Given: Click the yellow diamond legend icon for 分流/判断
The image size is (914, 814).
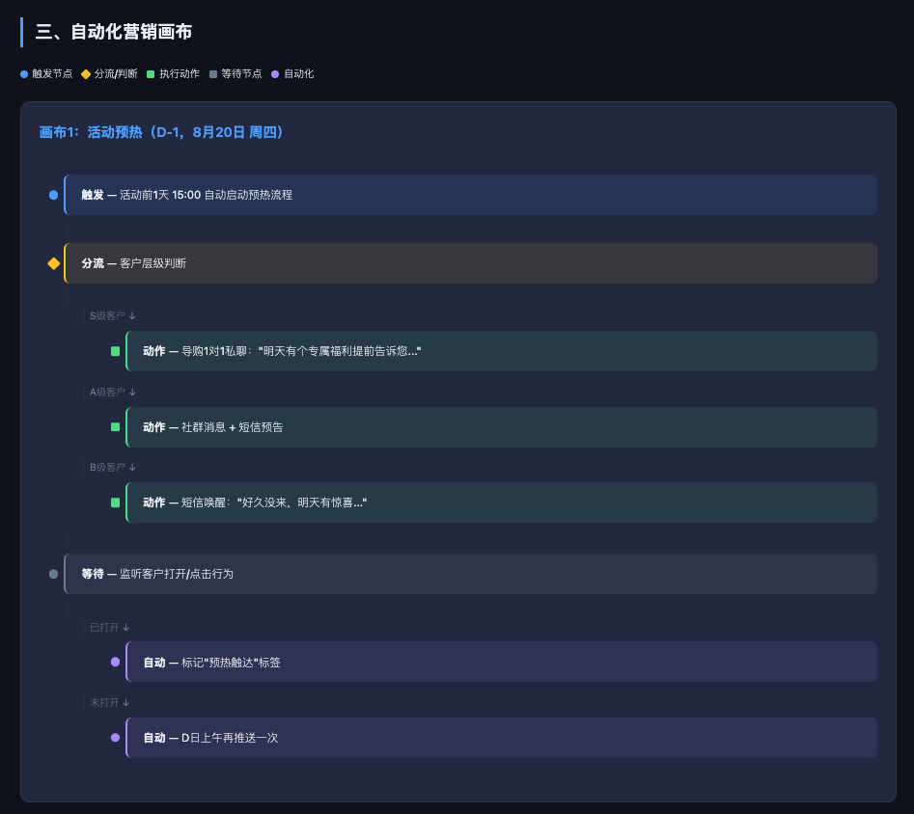Looking at the screenshot, I should tap(86, 74).
